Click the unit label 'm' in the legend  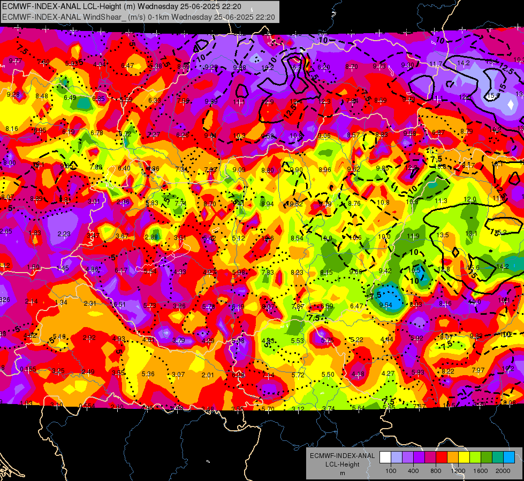click(342, 474)
